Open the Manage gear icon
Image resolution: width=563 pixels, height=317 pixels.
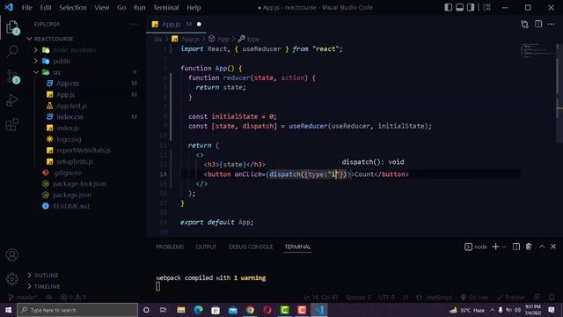(x=12, y=279)
